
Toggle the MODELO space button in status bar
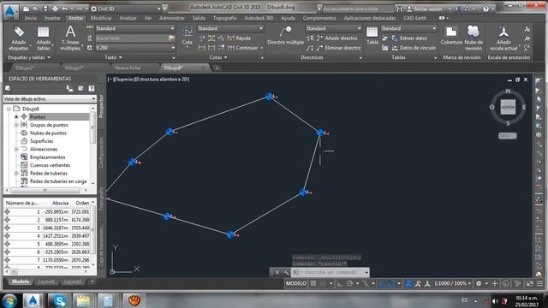pos(295,283)
